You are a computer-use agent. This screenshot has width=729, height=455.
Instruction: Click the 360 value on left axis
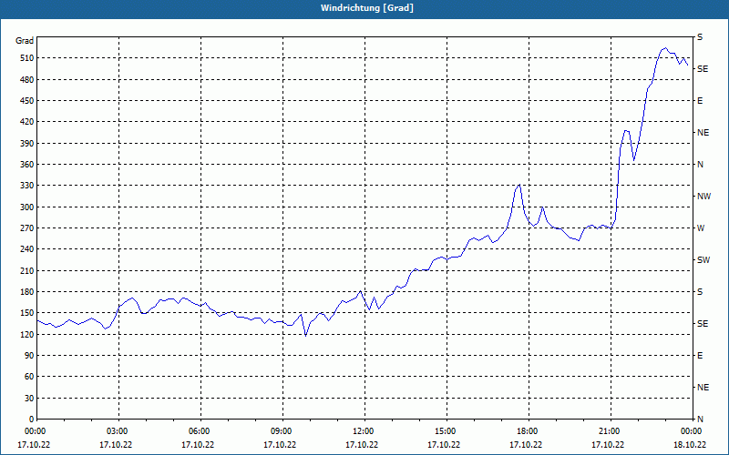click(25, 165)
